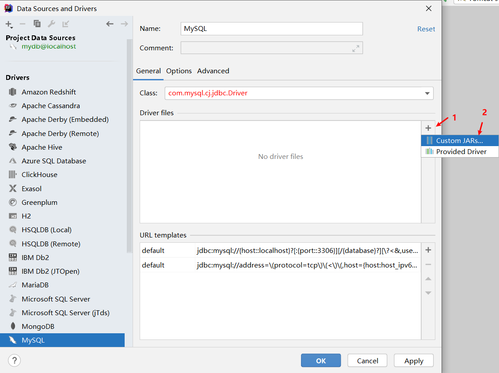This screenshot has width=499, height=373.
Task: Click the make global import icon
Action: click(x=66, y=24)
